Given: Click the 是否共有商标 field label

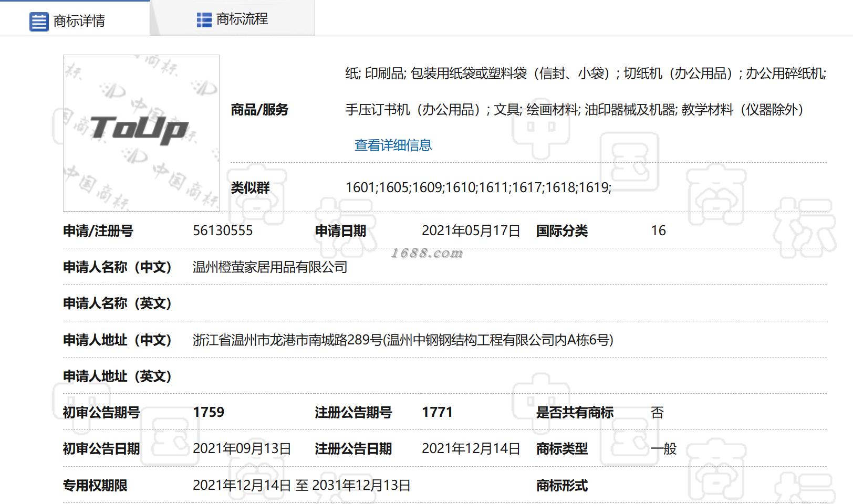Looking at the screenshot, I should tap(575, 413).
